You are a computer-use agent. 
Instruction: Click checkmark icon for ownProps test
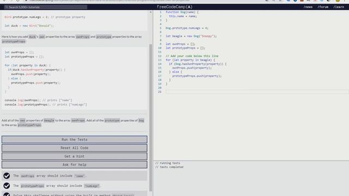(x=7, y=176)
